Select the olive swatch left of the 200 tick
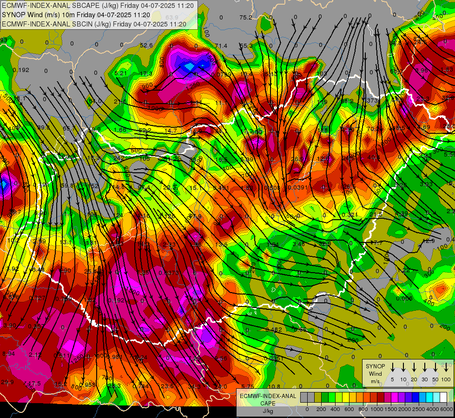The height and width of the screenshot is (418, 455). (x=318, y=398)
